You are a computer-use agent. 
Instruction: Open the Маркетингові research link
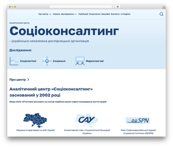click(95, 61)
